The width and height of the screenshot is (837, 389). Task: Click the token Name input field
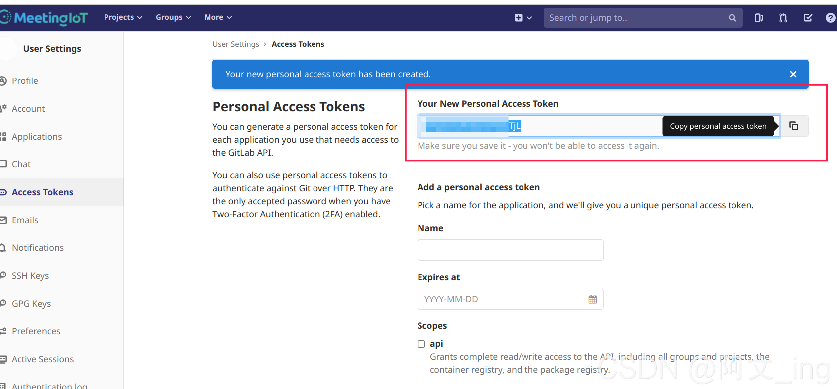(x=510, y=250)
